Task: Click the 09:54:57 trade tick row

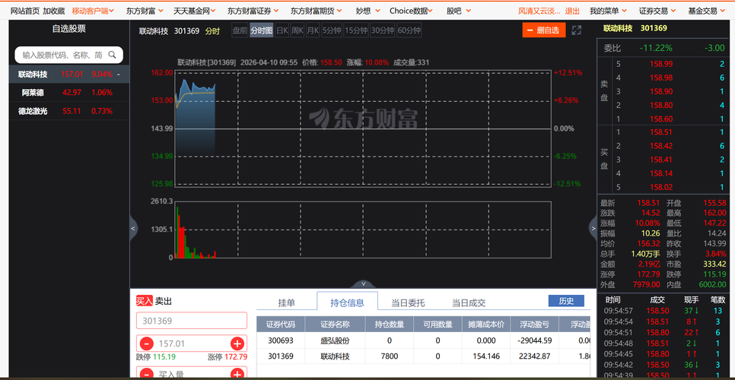Action: (665, 311)
